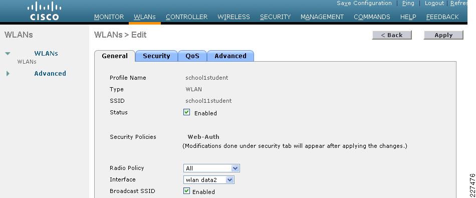
Task: Click the Save Configuration link
Action: tap(364, 4)
